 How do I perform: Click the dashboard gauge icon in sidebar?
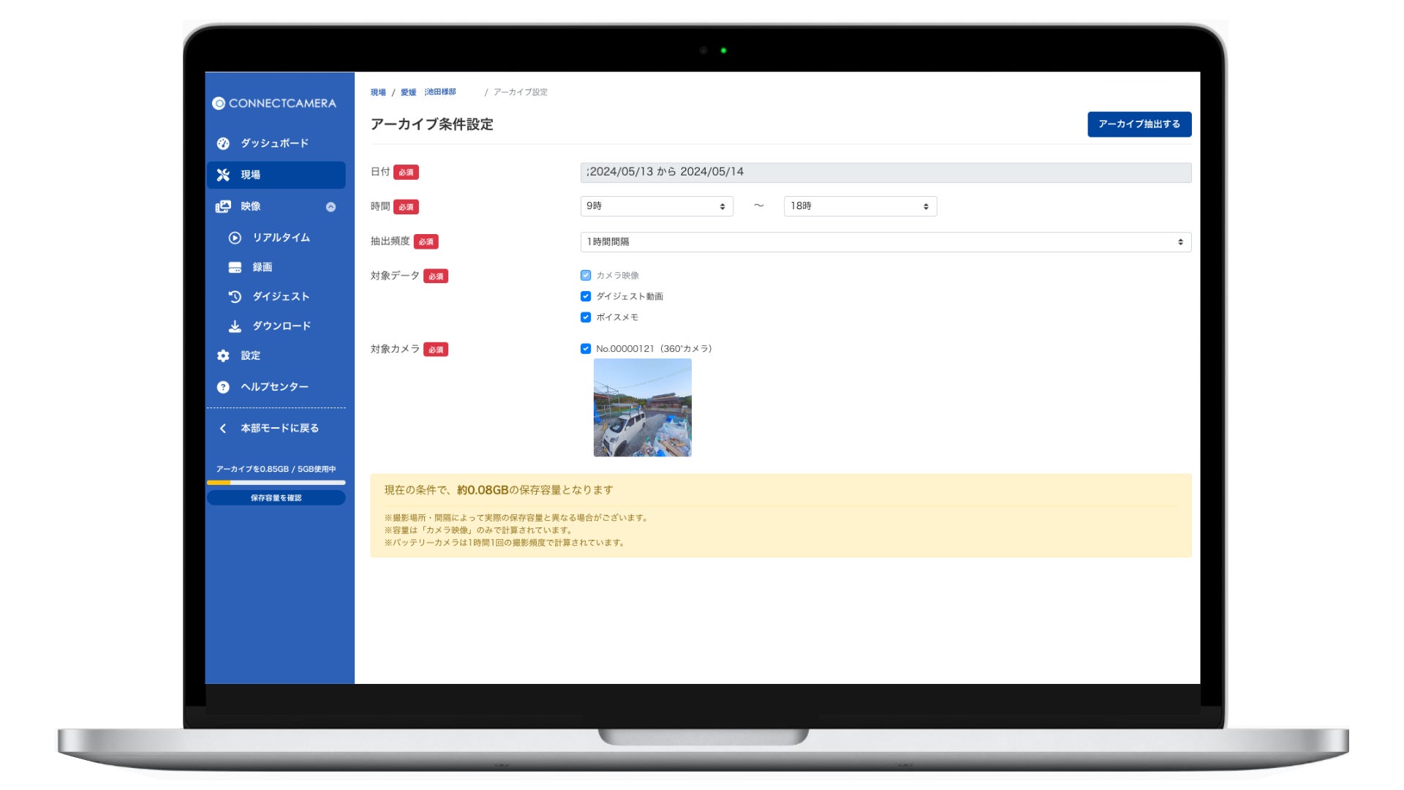tap(223, 143)
